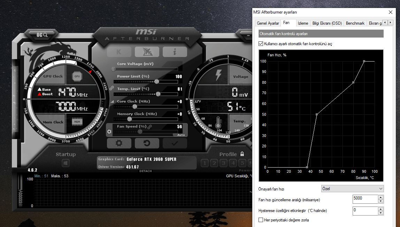Check 'Her periyottaki değere zorla' checkbox
This screenshot has width=400, height=227.
coord(261,220)
